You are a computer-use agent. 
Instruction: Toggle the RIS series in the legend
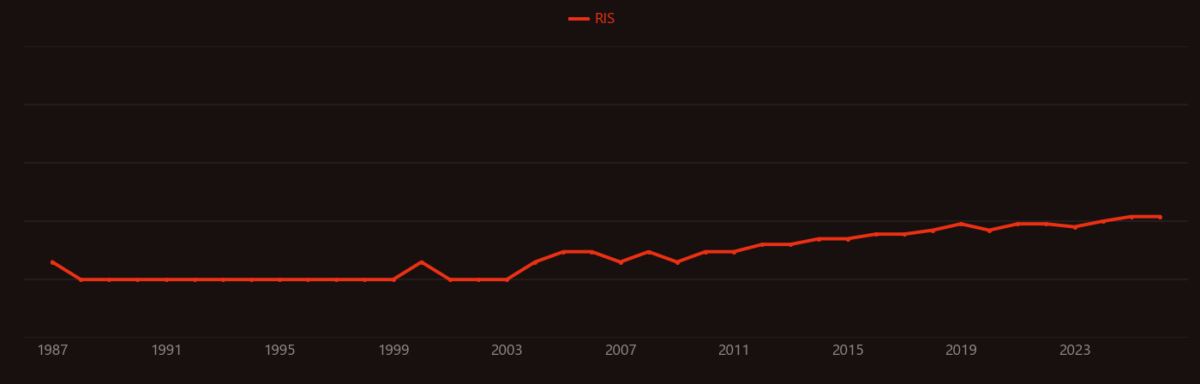click(592, 19)
